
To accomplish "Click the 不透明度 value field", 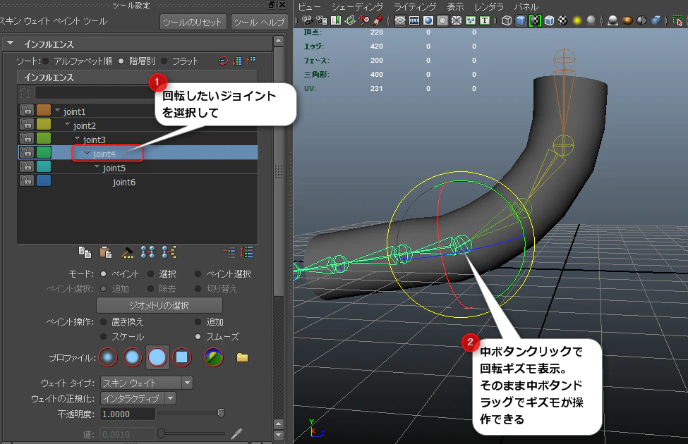I will click(x=128, y=414).
